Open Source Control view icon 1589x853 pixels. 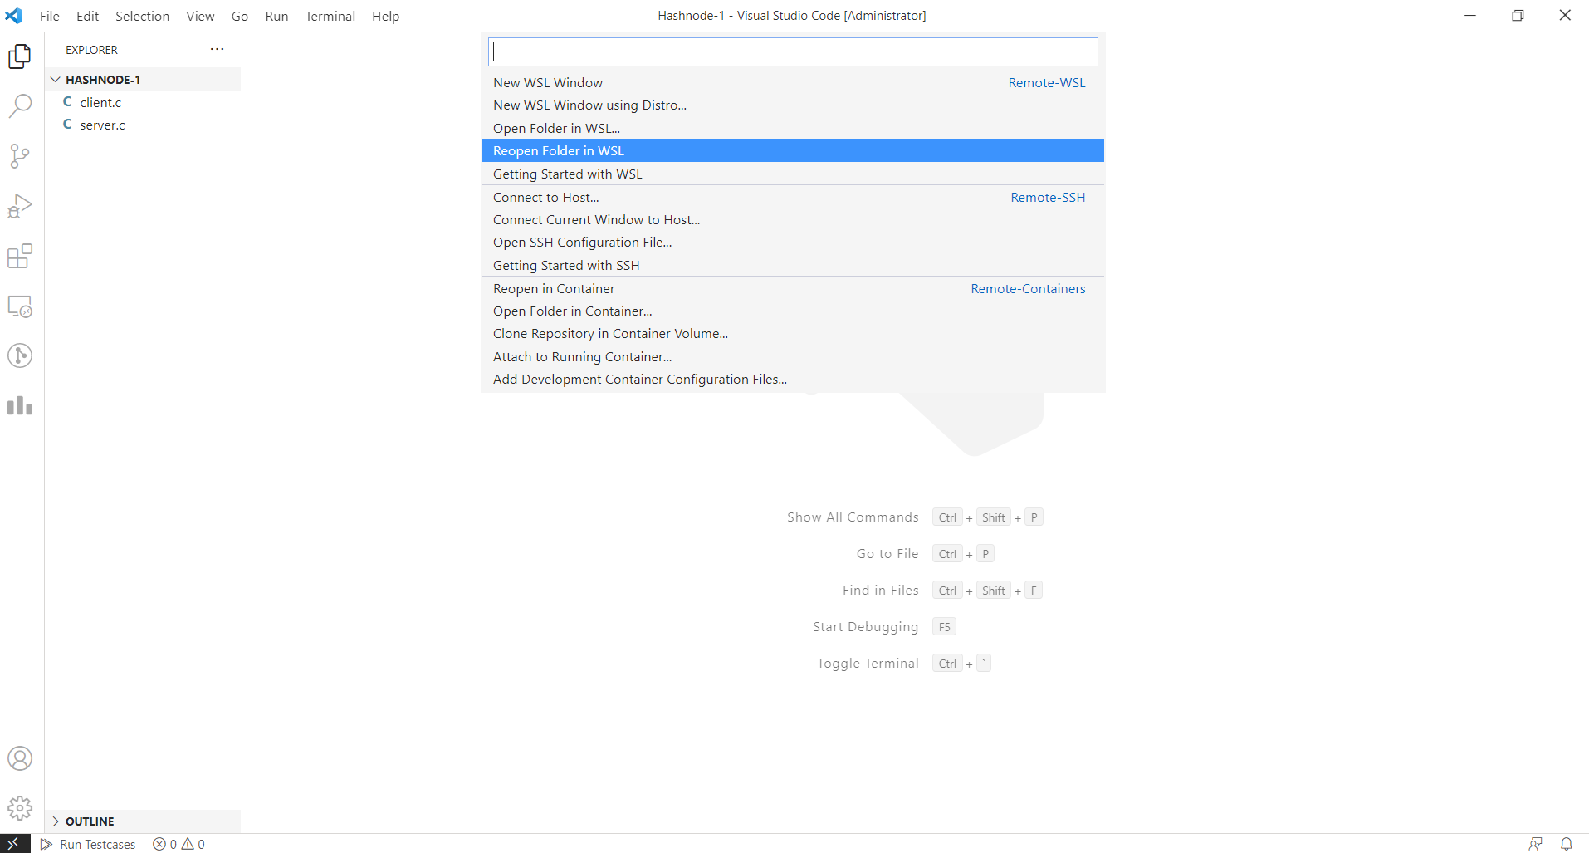(x=20, y=156)
